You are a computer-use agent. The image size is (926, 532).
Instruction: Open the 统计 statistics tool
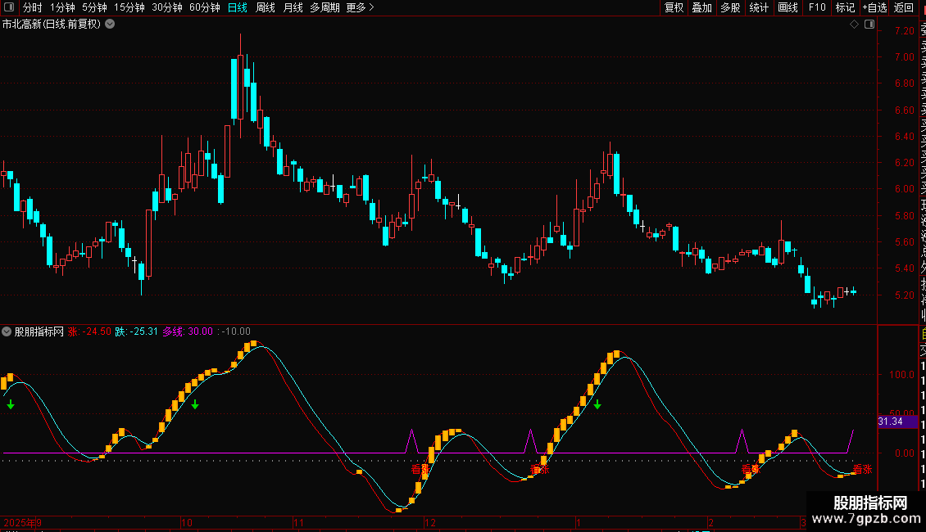tap(759, 7)
